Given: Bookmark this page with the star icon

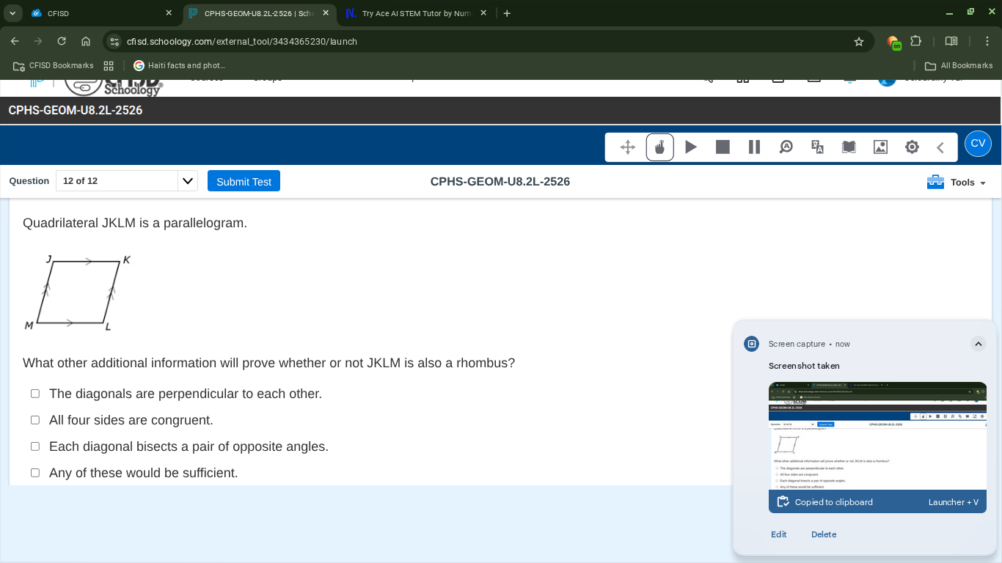Looking at the screenshot, I should pyautogui.click(x=859, y=42).
